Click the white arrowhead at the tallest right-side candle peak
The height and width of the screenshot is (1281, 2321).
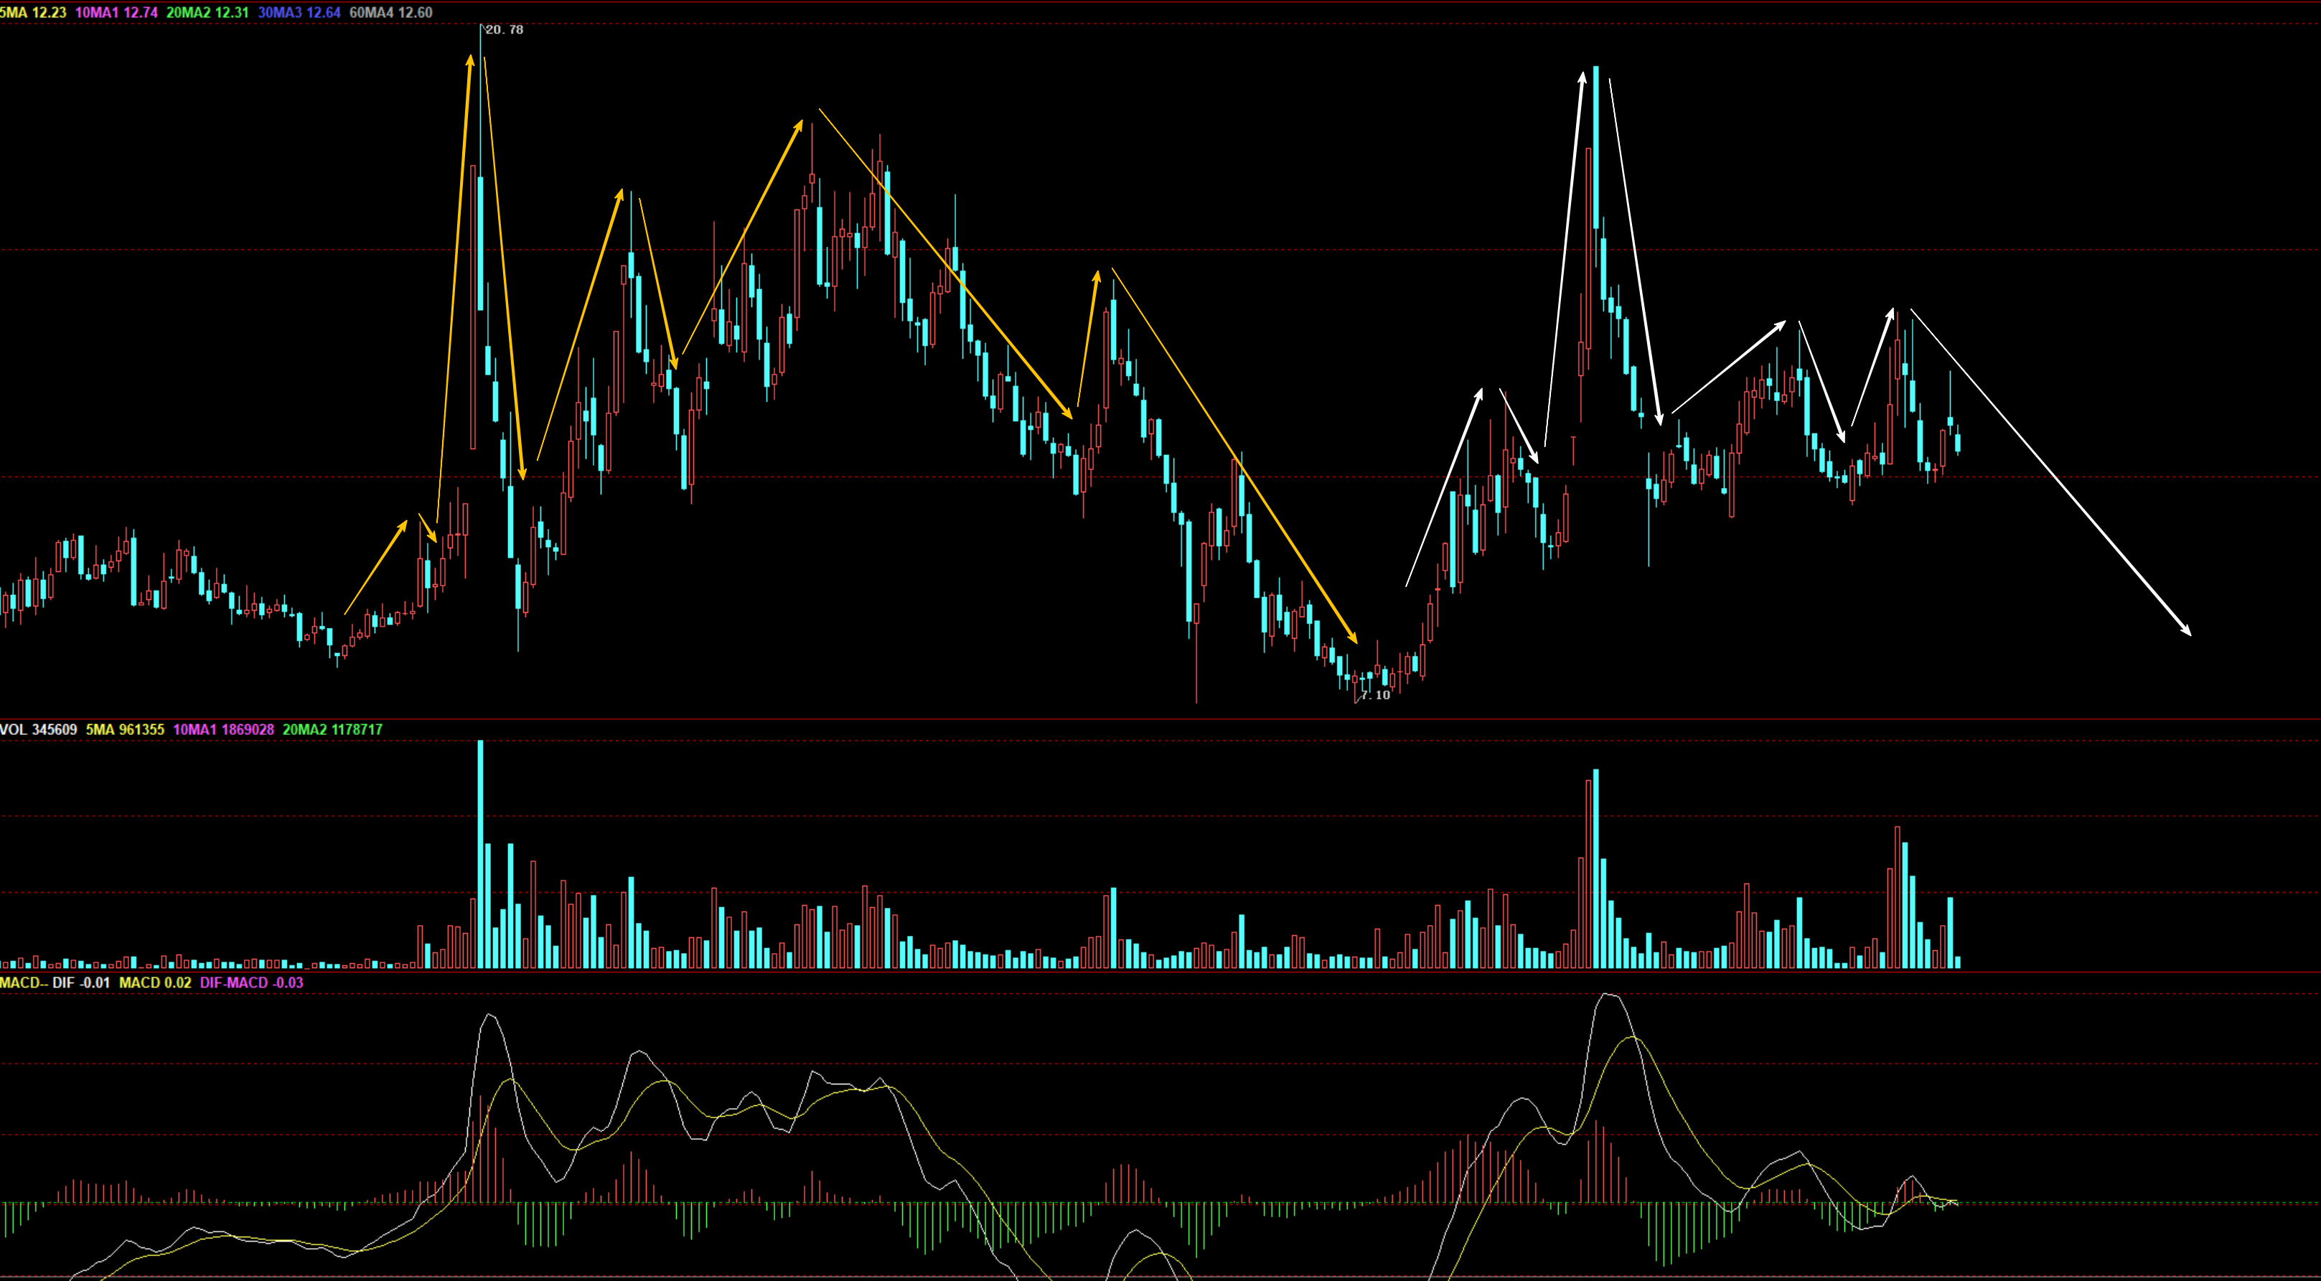1582,77
